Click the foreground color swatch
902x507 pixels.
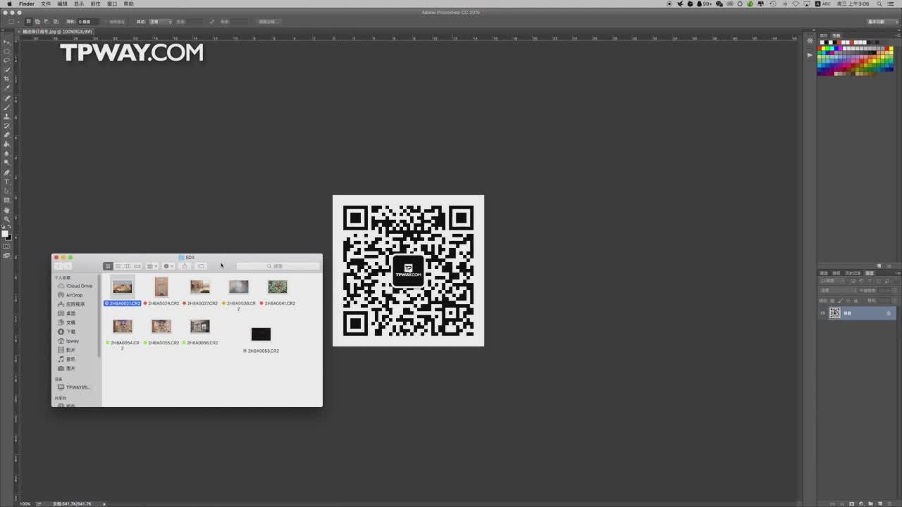tap(5, 234)
